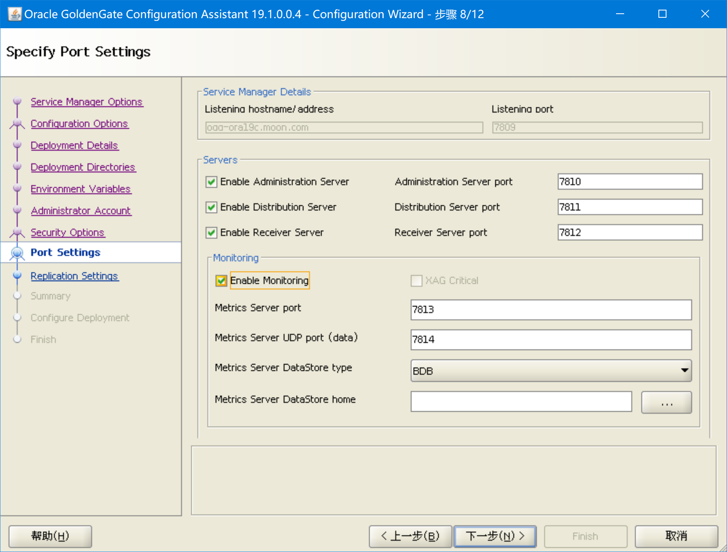The width and height of the screenshot is (727, 552).
Task: Focus the Administration Server port field
Action: [629, 182]
